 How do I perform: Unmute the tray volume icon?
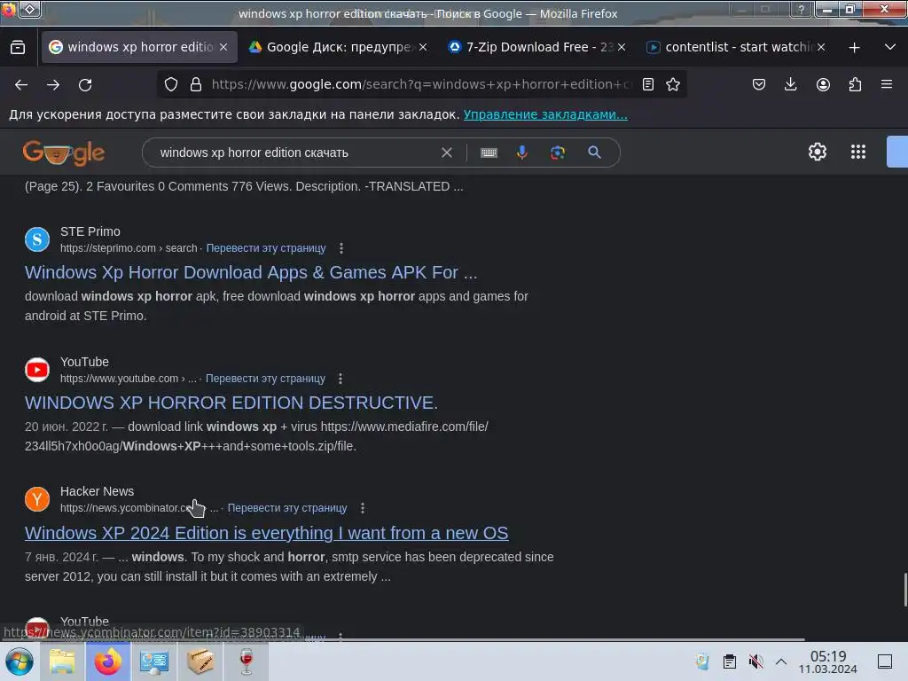coord(755,661)
